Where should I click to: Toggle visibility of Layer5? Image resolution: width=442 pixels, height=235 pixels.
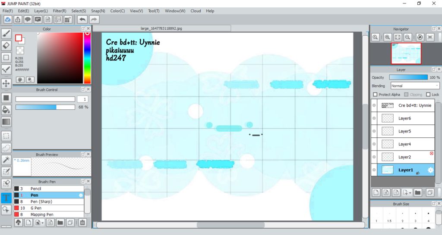click(374, 131)
